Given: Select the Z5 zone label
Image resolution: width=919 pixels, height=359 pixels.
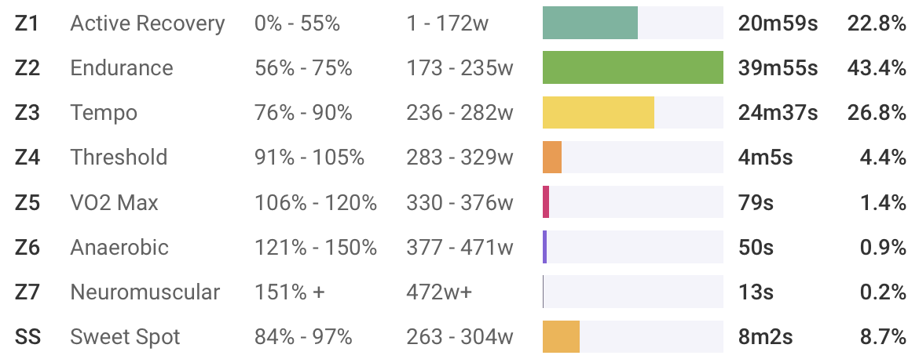Looking at the screenshot, I should (27, 203).
